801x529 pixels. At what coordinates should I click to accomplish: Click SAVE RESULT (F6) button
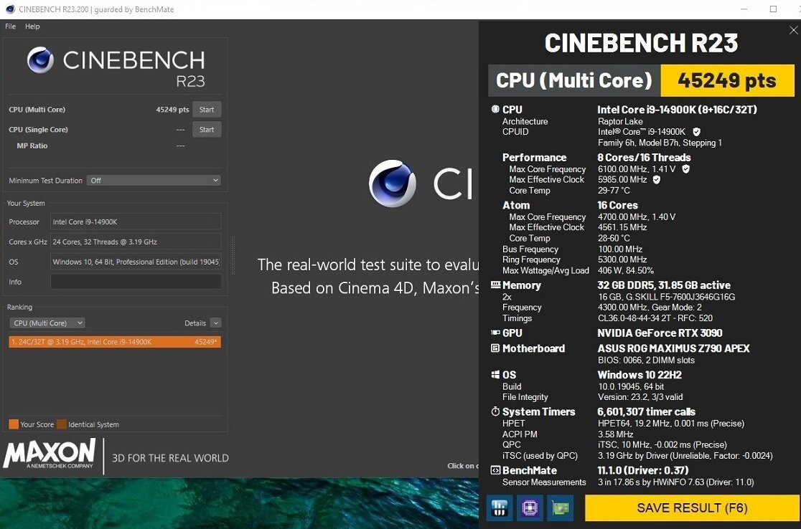click(x=692, y=508)
